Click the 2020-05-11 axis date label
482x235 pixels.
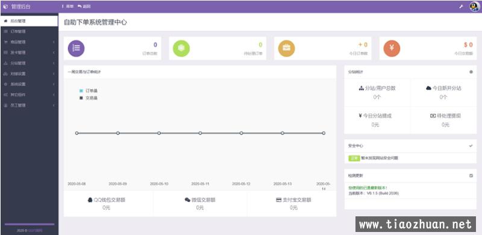click(x=200, y=184)
